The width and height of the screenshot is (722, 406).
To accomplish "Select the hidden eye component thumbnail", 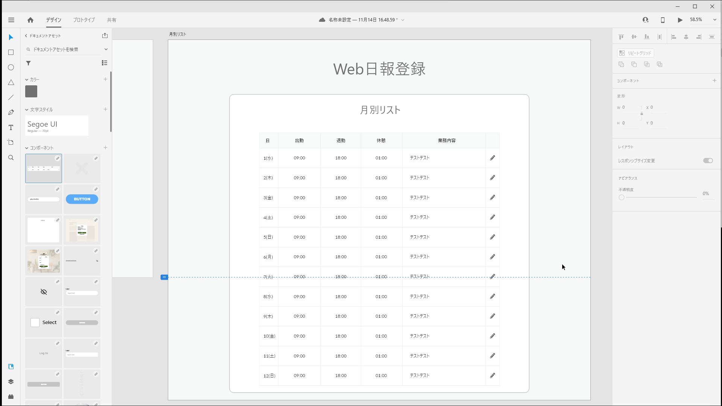I will 44,292.
